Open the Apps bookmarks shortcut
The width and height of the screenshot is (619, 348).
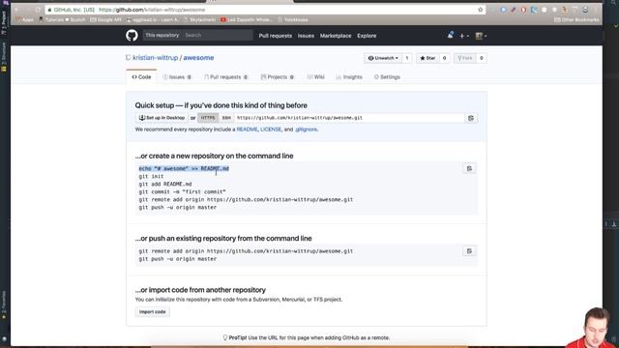pos(24,19)
